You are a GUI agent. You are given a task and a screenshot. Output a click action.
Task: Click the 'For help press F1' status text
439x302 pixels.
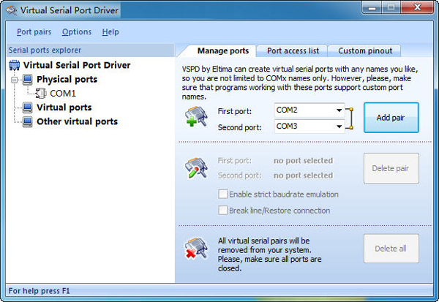coord(40,291)
